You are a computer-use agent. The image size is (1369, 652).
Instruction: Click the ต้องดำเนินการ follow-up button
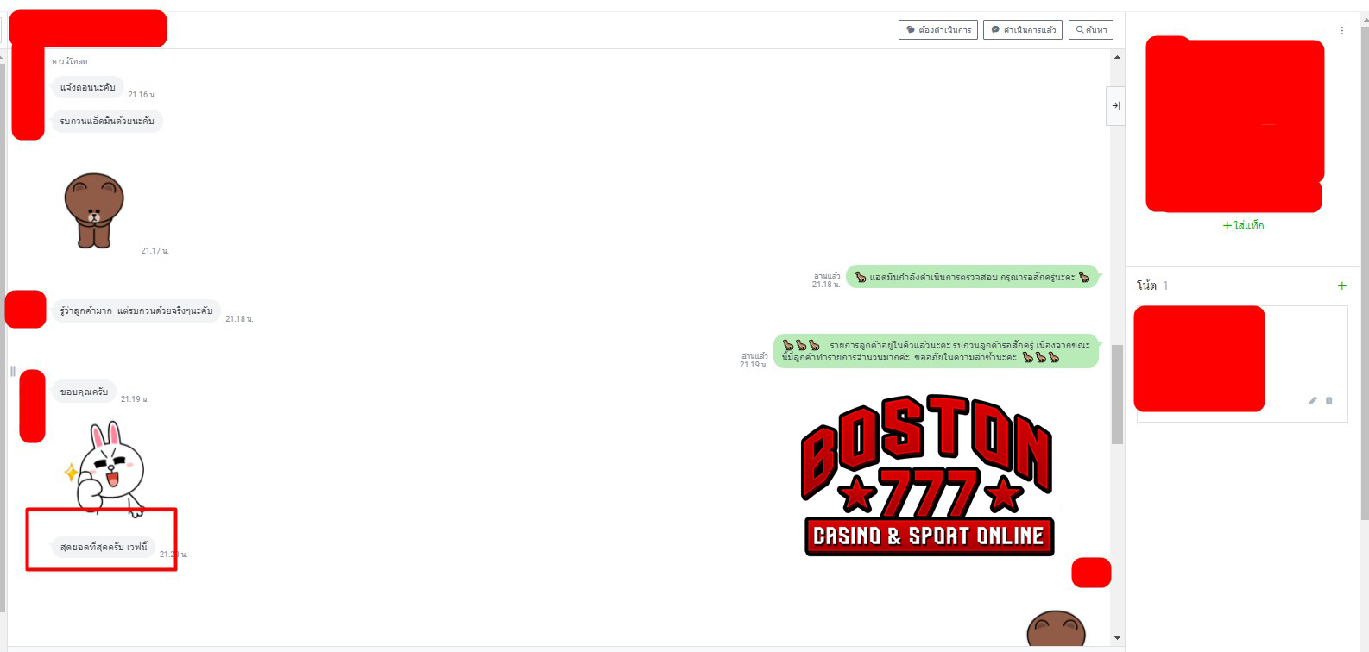[937, 29]
